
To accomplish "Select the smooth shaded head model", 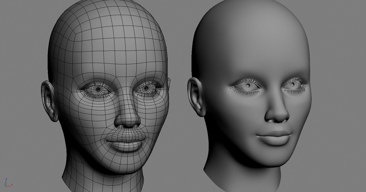I will tap(250, 95).
